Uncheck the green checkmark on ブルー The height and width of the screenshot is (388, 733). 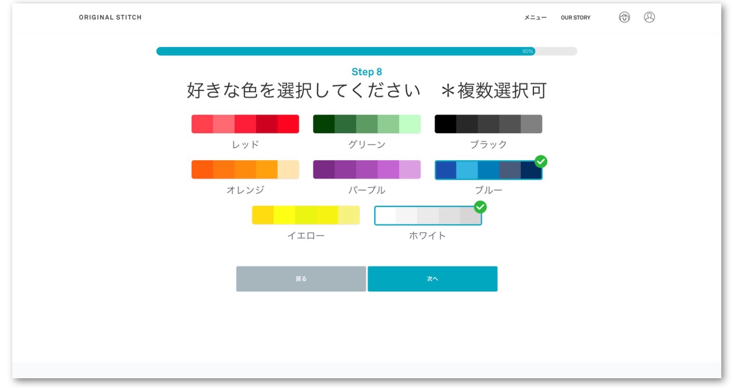pos(540,162)
